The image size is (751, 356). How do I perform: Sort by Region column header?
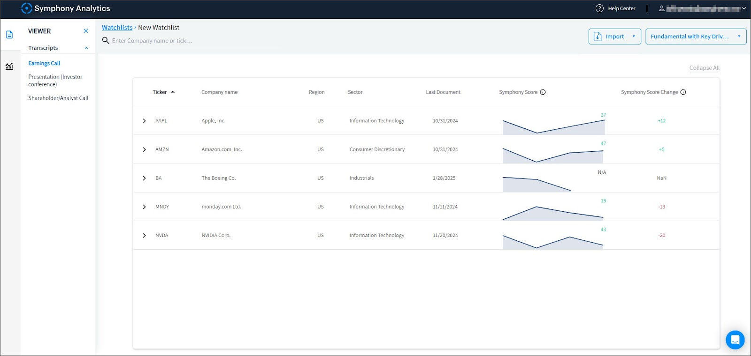point(316,92)
